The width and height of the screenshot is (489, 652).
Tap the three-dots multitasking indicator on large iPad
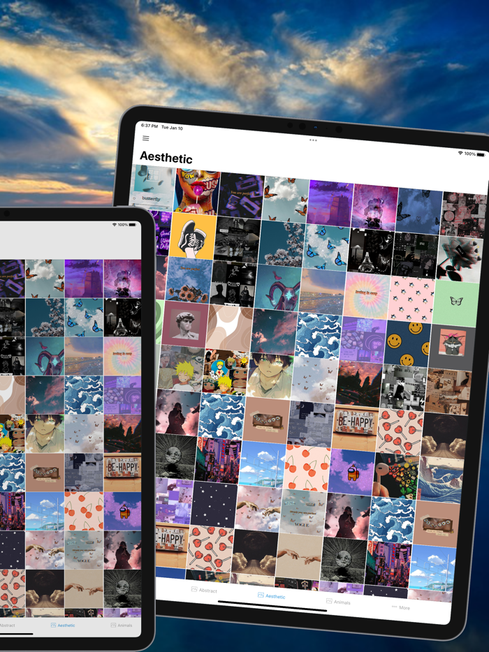pyautogui.click(x=313, y=140)
